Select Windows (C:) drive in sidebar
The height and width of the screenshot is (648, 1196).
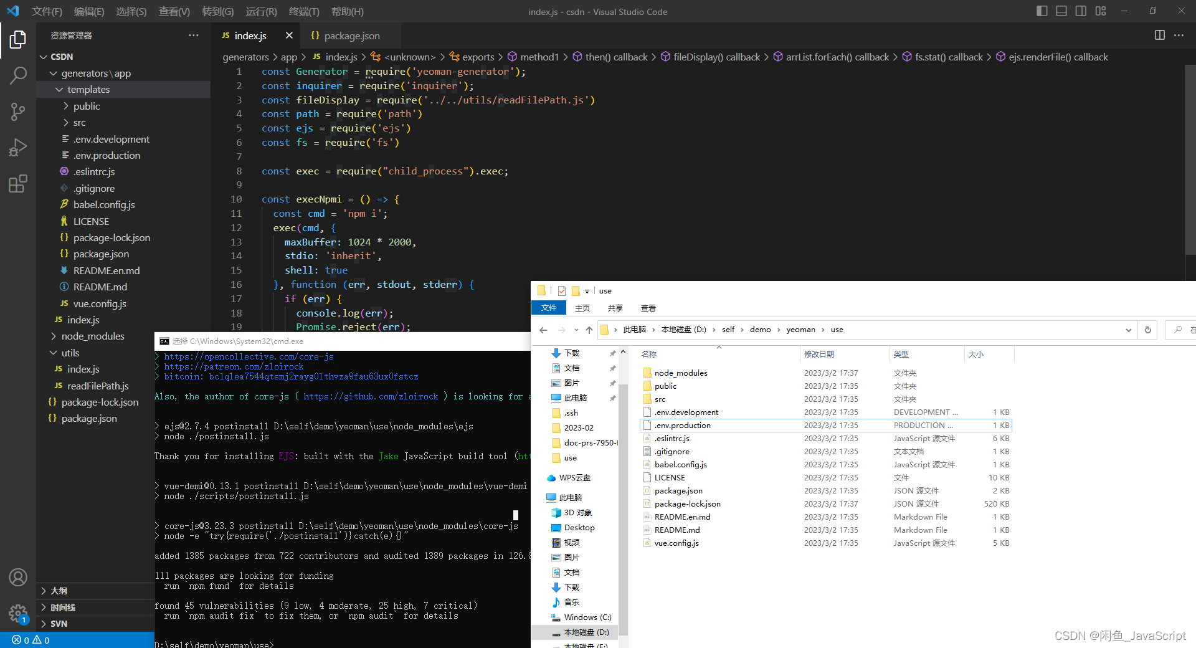(582, 617)
